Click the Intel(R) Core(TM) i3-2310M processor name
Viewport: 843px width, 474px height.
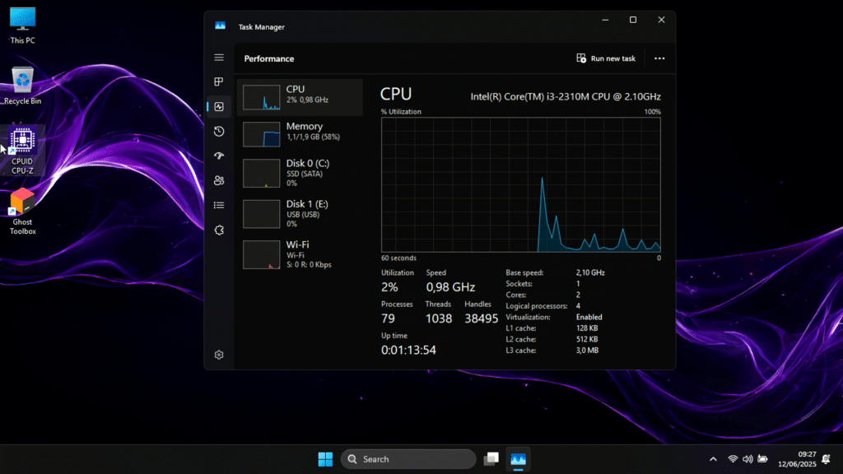tap(566, 97)
